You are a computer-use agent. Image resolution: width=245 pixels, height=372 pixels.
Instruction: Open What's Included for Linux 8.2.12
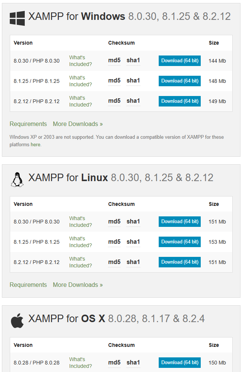coord(81,262)
